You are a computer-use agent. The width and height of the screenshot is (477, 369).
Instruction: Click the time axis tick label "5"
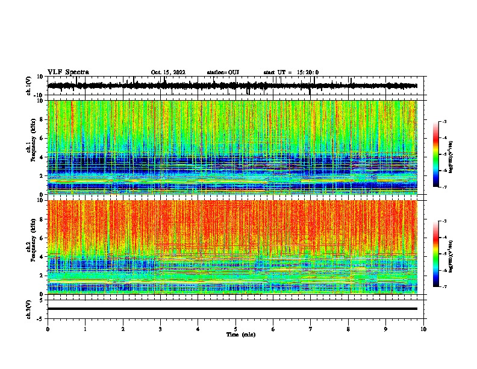click(235, 329)
